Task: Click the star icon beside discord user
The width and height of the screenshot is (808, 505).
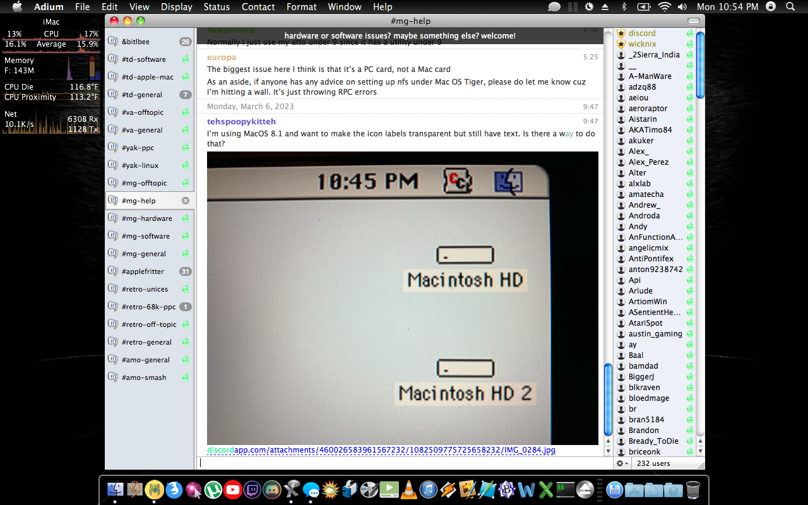Action: point(621,33)
